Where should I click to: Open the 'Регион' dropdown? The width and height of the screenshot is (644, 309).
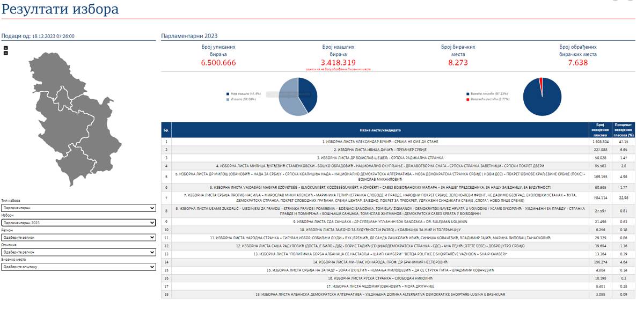click(x=78, y=237)
